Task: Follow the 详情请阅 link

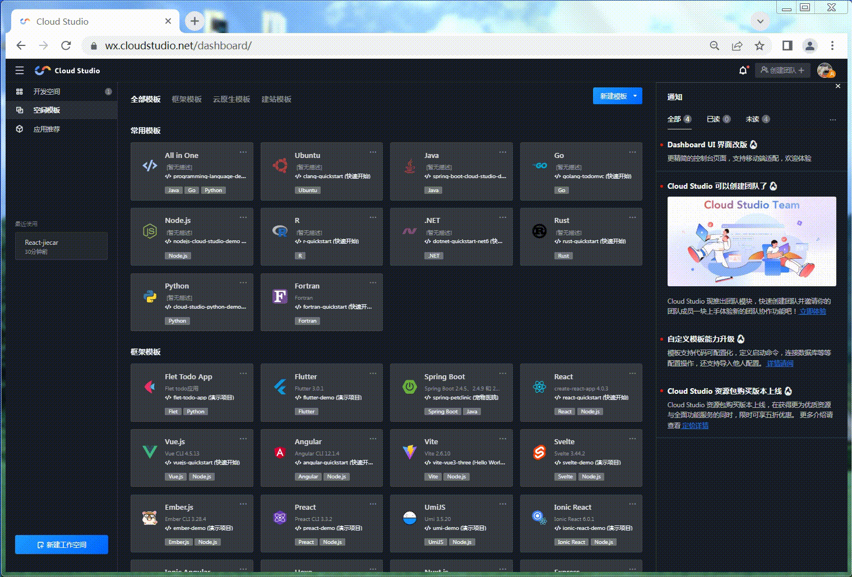Action: tap(780, 364)
